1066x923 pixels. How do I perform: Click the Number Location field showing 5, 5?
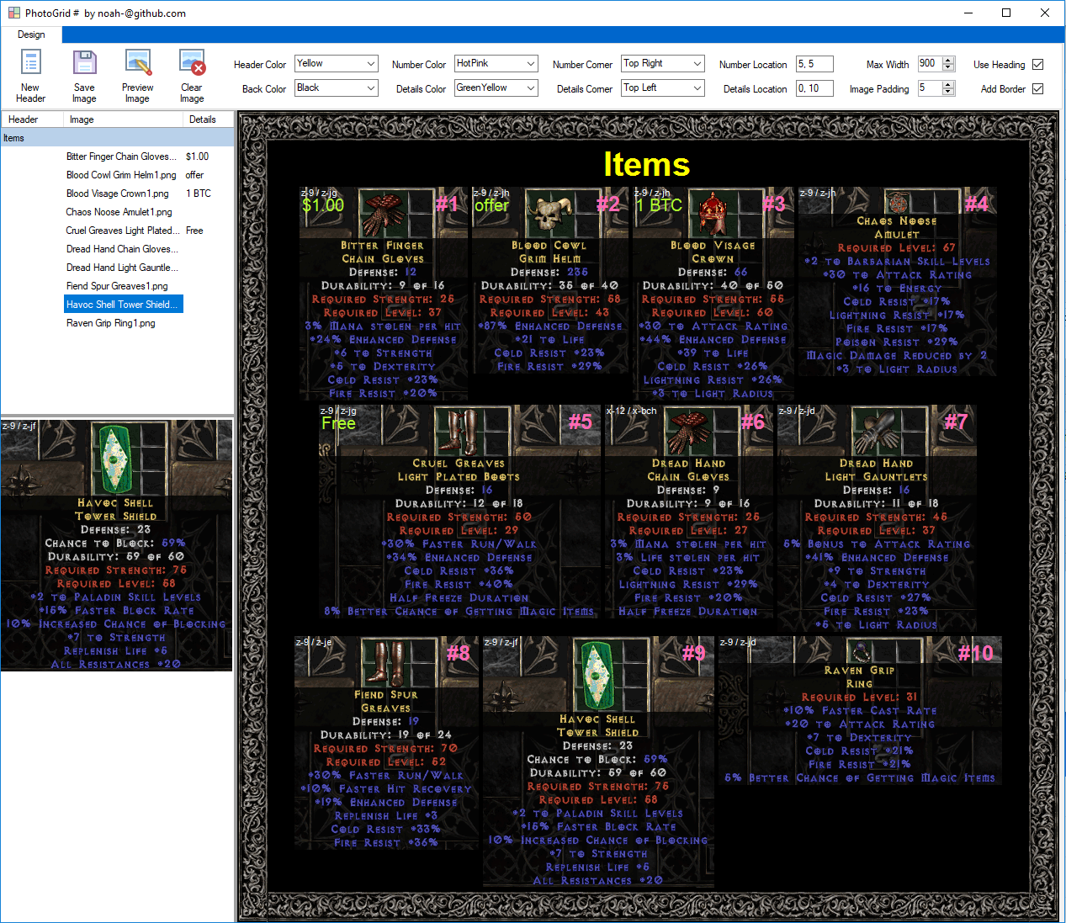pos(814,64)
